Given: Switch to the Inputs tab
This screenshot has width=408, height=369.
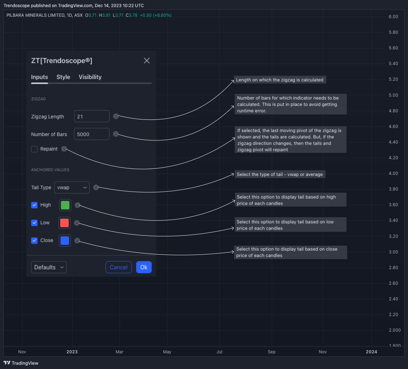Looking at the screenshot, I should coord(39,77).
